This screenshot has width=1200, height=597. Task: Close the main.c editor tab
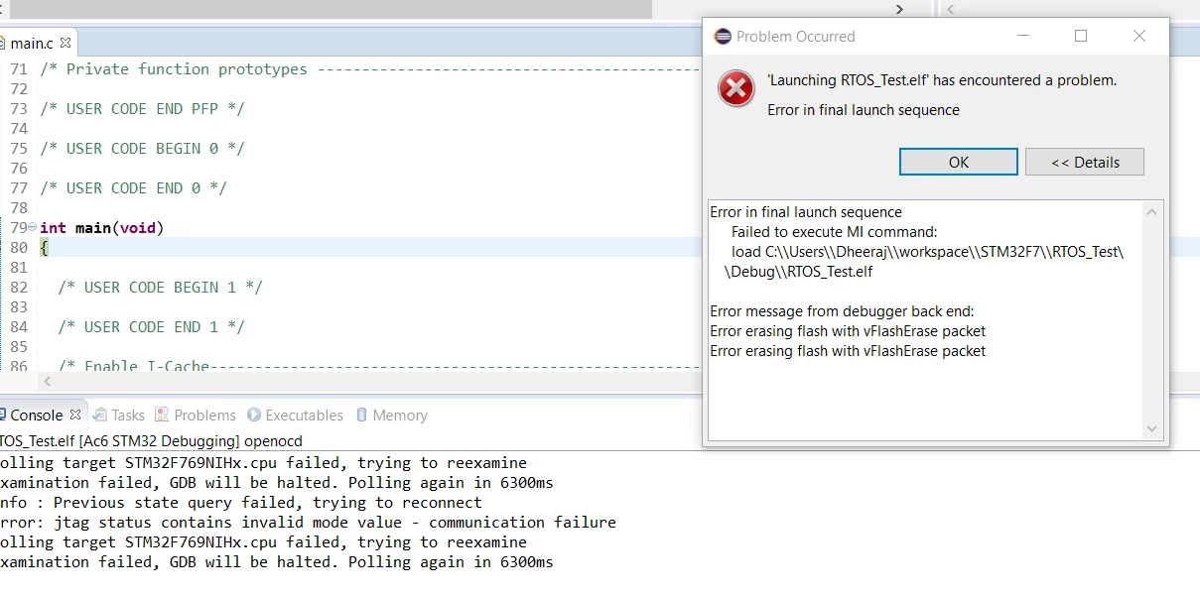pos(66,43)
